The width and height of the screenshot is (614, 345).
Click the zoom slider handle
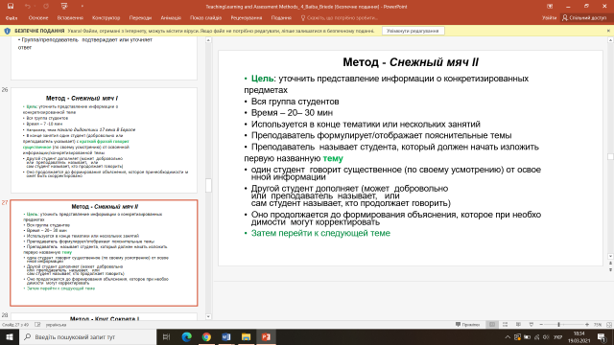click(x=558, y=325)
